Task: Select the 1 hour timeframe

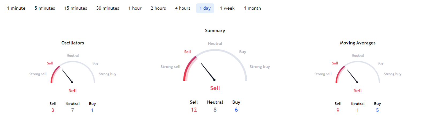Action: pyautogui.click(x=135, y=8)
